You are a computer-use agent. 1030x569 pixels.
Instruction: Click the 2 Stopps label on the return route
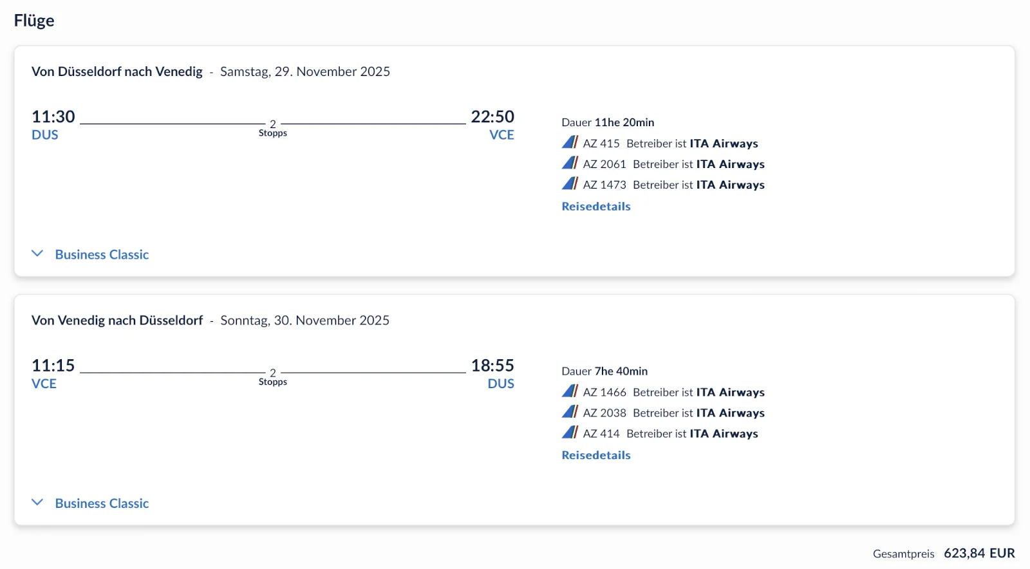tap(273, 375)
